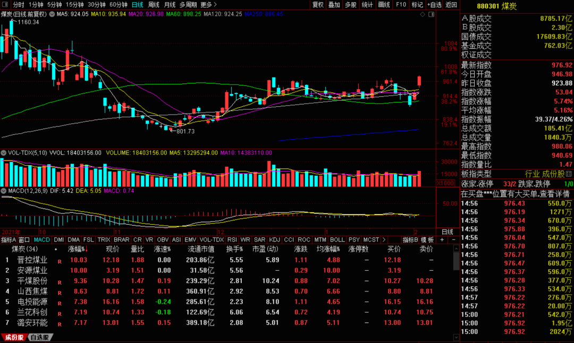Viewport: 574px width, 343px height.
Task: Open the 指标B indicator menu
Action: pos(410,240)
